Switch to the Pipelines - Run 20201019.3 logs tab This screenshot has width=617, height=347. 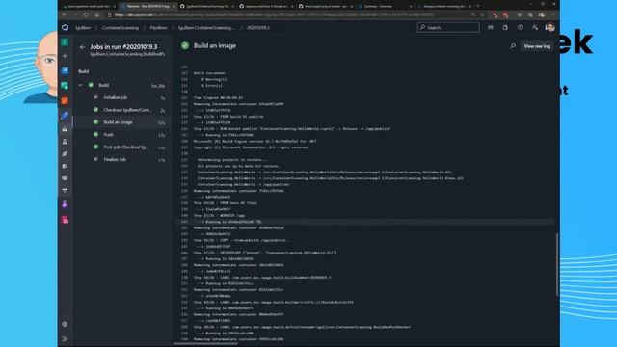[148, 6]
